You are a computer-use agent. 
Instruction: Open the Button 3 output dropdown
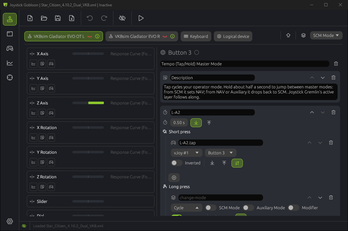[221, 153]
